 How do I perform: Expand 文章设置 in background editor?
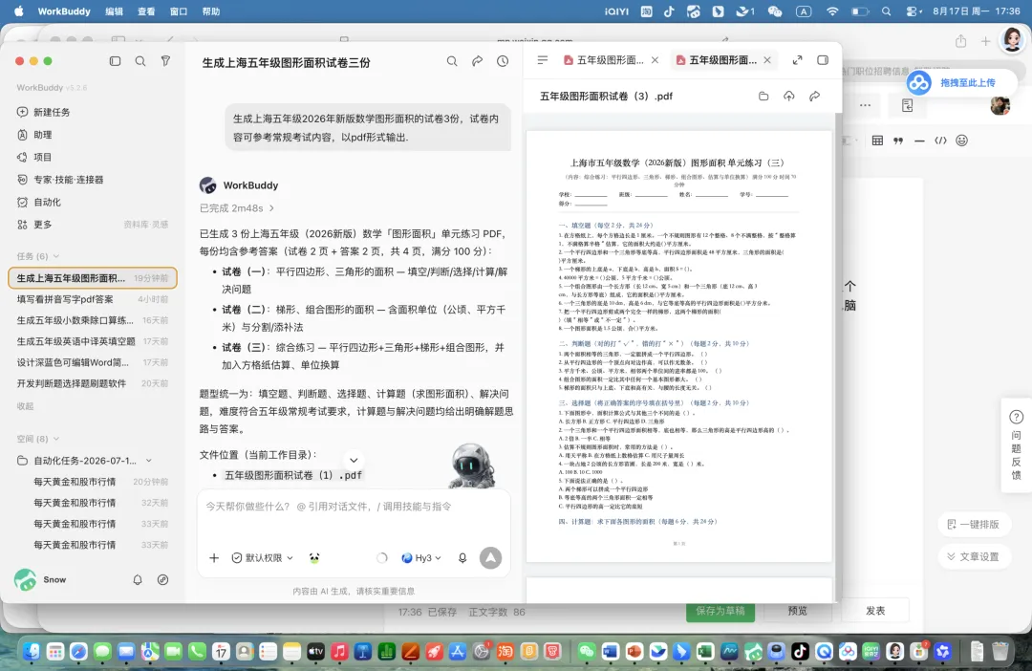tap(974, 556)
